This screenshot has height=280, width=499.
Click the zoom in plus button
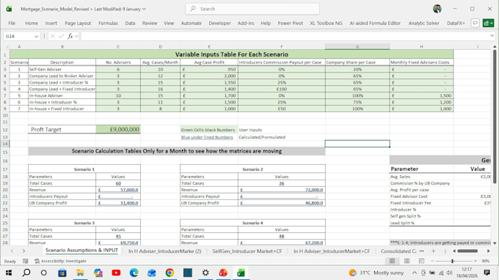click(x=475, y=261)
